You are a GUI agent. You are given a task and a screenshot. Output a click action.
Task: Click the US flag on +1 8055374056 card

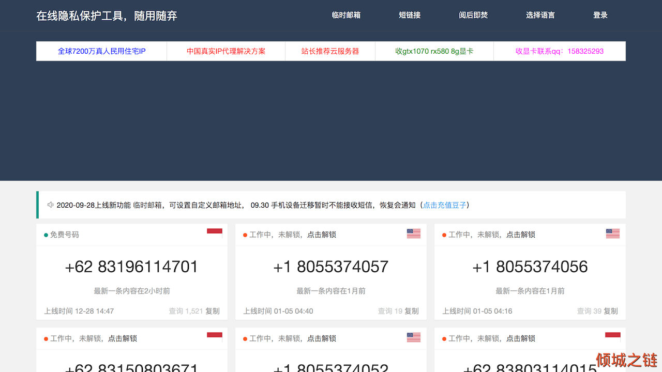point(613,234)
